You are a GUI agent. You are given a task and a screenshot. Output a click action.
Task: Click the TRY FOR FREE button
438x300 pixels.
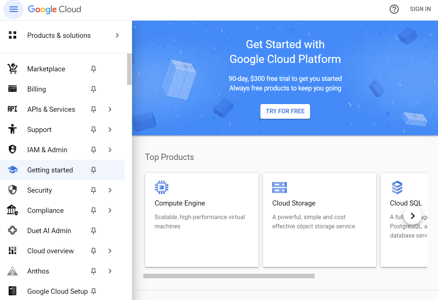(285, 111)
